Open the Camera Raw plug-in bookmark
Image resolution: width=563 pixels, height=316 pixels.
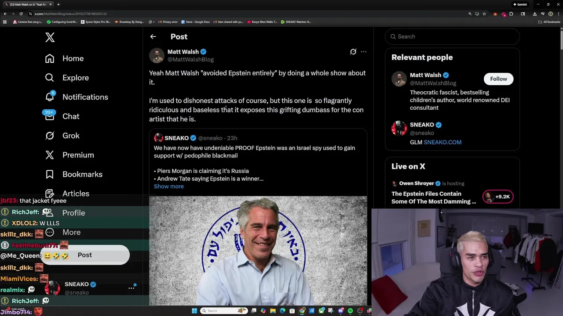[x=28, y=22]
